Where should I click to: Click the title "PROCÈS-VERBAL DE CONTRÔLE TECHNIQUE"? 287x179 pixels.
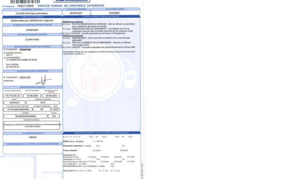tap(71, 6)
